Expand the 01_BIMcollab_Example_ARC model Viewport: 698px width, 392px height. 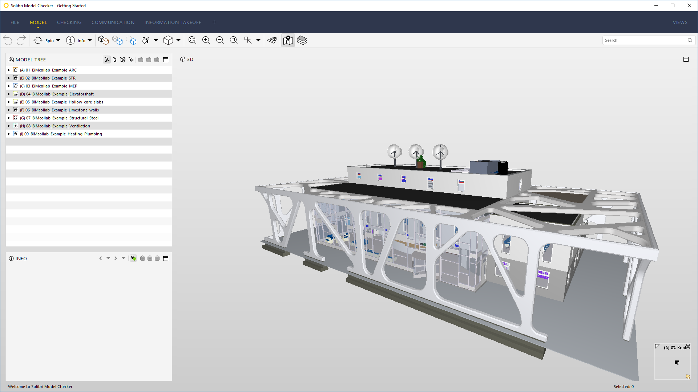[9, 70]
